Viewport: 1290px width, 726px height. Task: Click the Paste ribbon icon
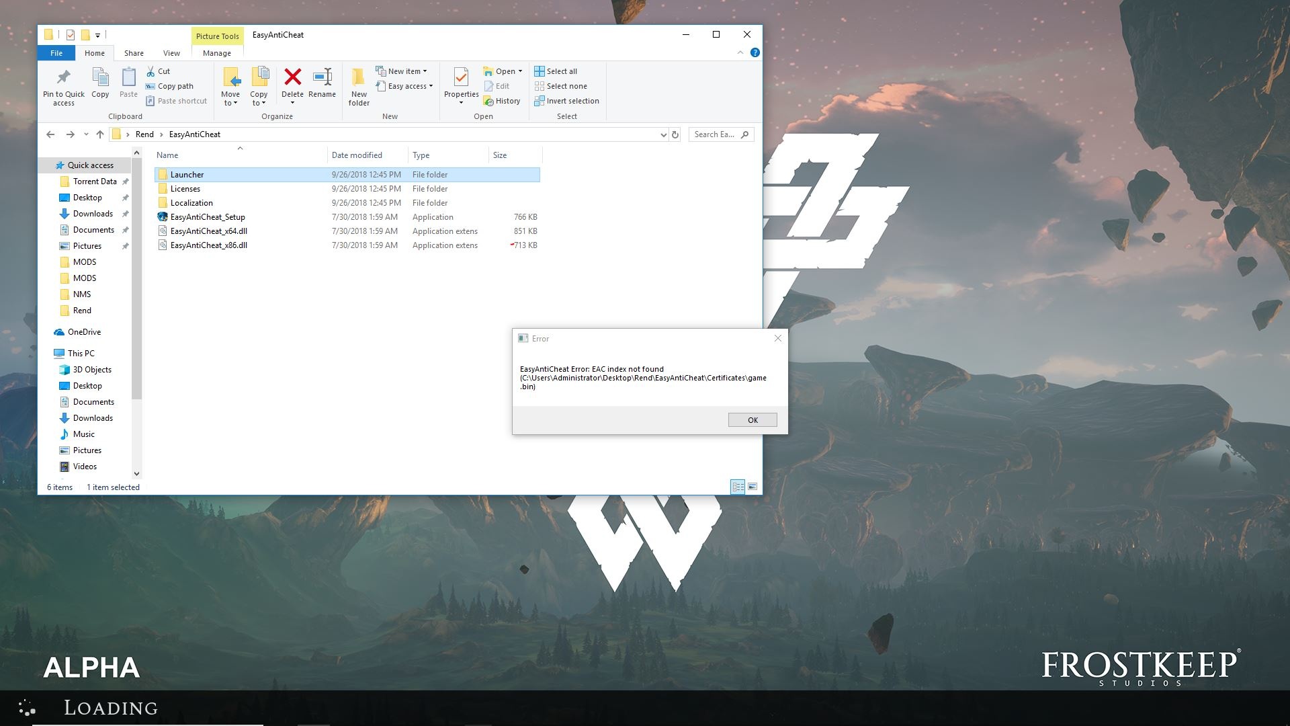coord(128,77)
